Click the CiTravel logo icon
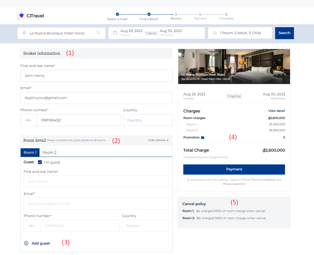The image size is (314, 255). (21, 16)
